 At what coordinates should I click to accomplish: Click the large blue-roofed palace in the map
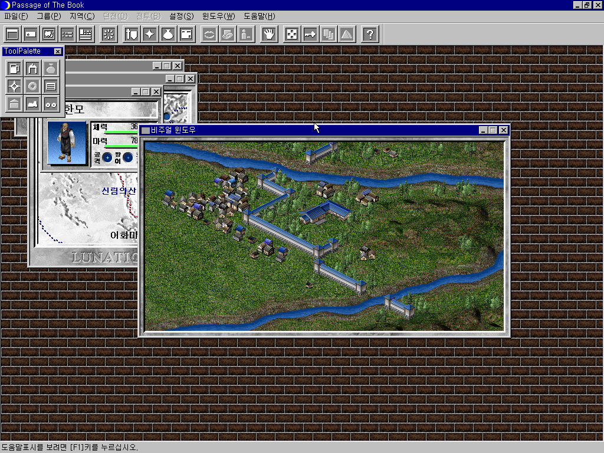coord(325,212)
